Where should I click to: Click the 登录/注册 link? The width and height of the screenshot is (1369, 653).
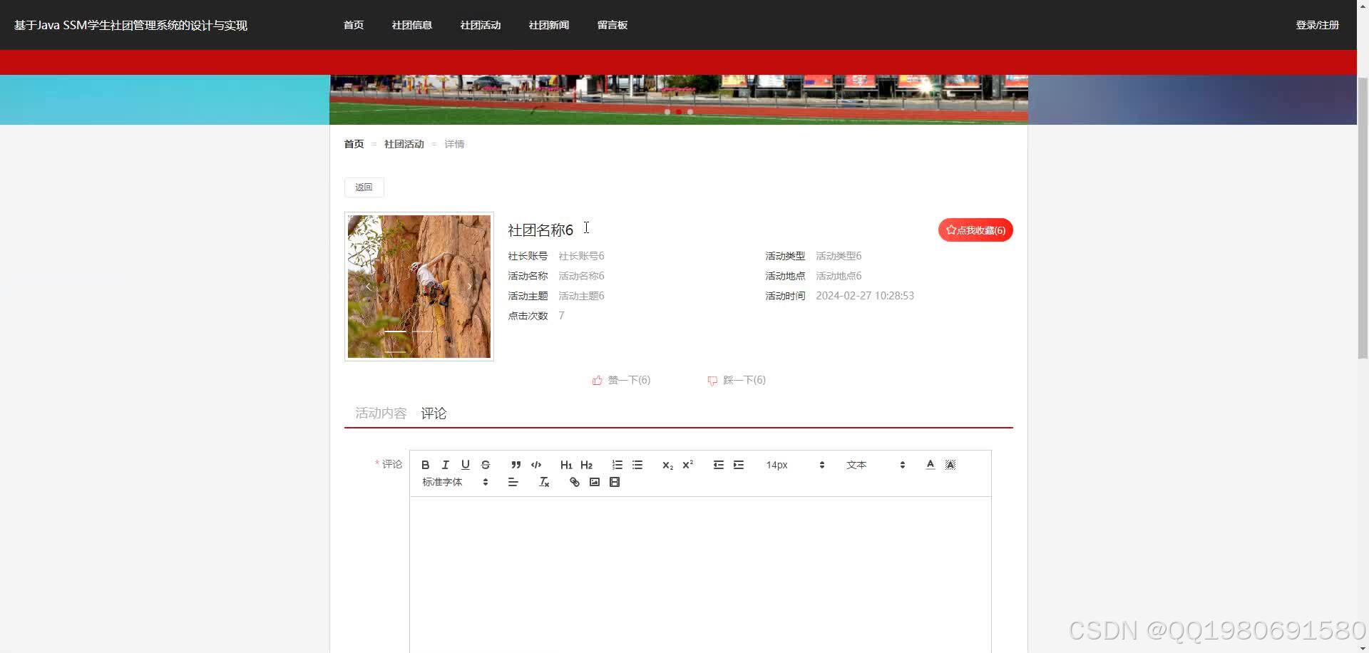coord(1318,25)
